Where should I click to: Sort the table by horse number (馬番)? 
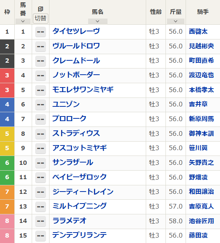pyautogui.click(x=23, y=21)
